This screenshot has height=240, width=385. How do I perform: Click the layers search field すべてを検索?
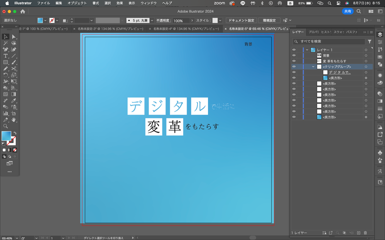[329, 42]
